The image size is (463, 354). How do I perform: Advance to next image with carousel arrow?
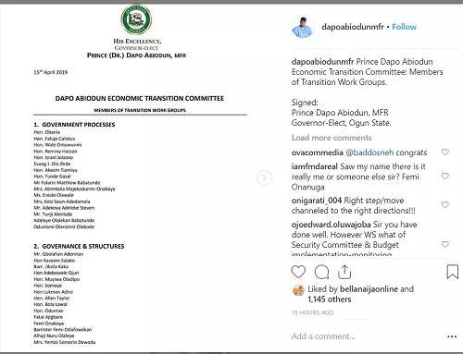click(x=264, y=177)
